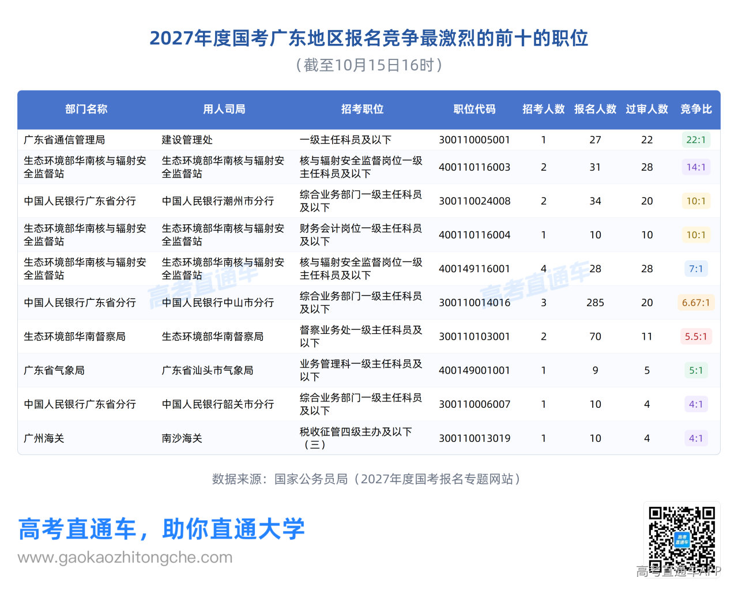Screen dimensions: 738x594
Task: Click the chart title about 2027年度国考广东地区
Action: [369, 38]
